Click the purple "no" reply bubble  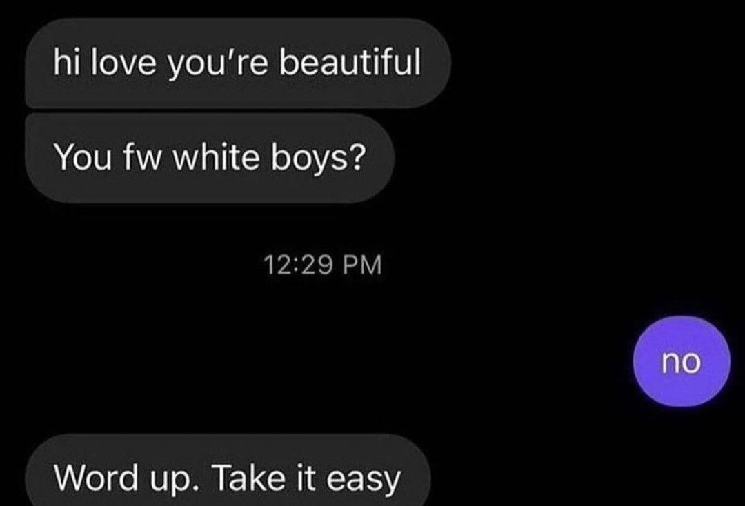pyautogui.click(x=682, y=362)
